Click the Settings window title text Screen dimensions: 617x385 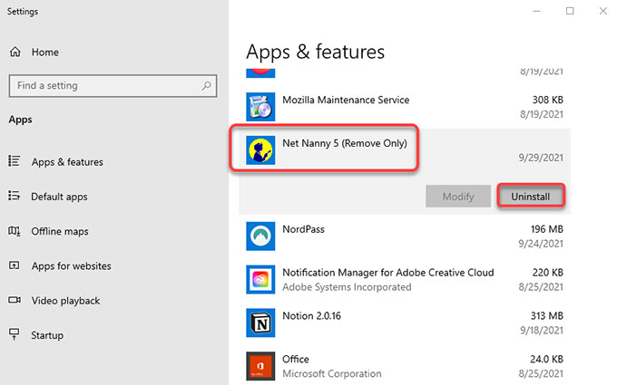coord(23,12)
